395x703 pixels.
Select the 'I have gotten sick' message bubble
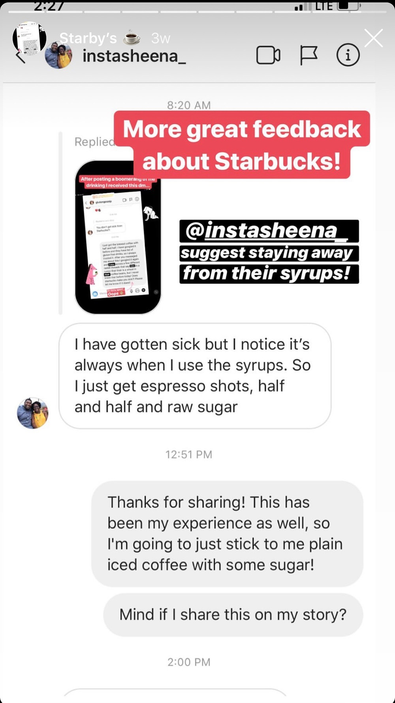(195, 376)
